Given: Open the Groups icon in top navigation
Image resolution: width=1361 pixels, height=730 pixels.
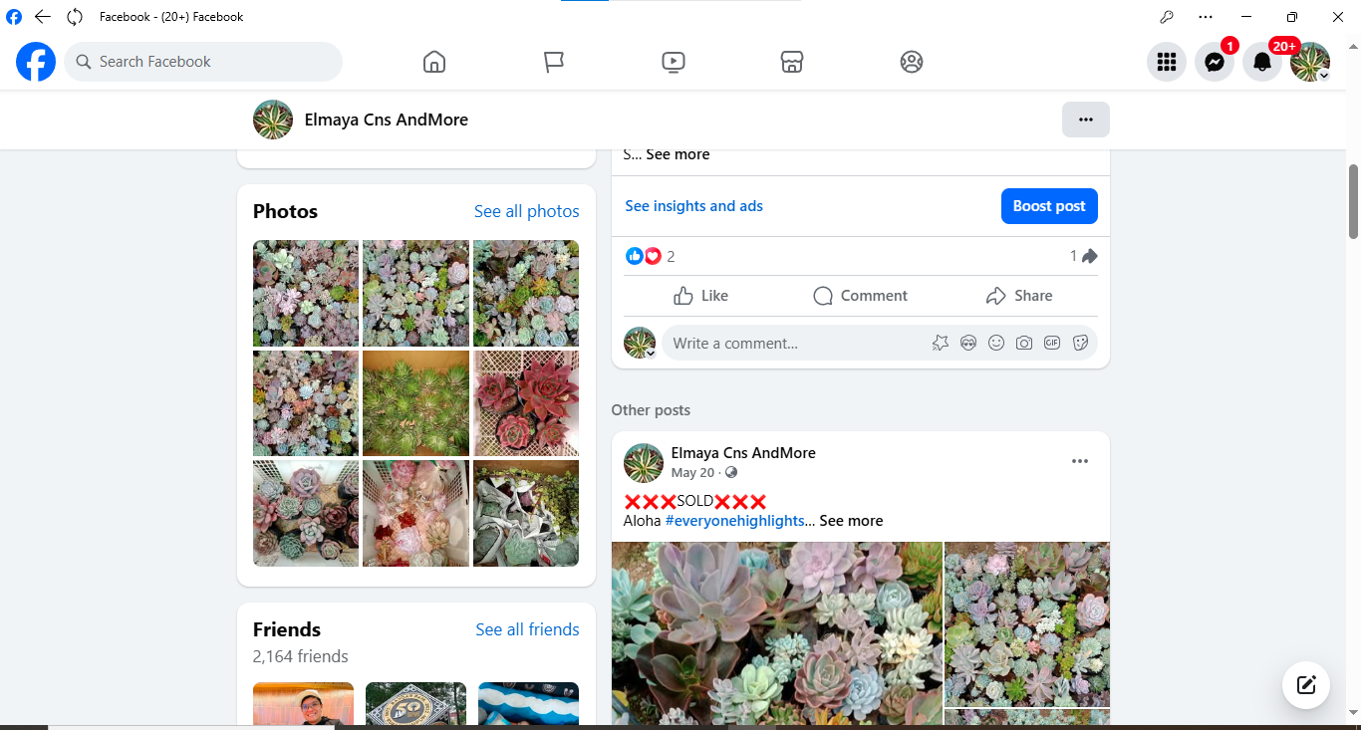Looking at the screenshot, I should [x=912, y=62].
